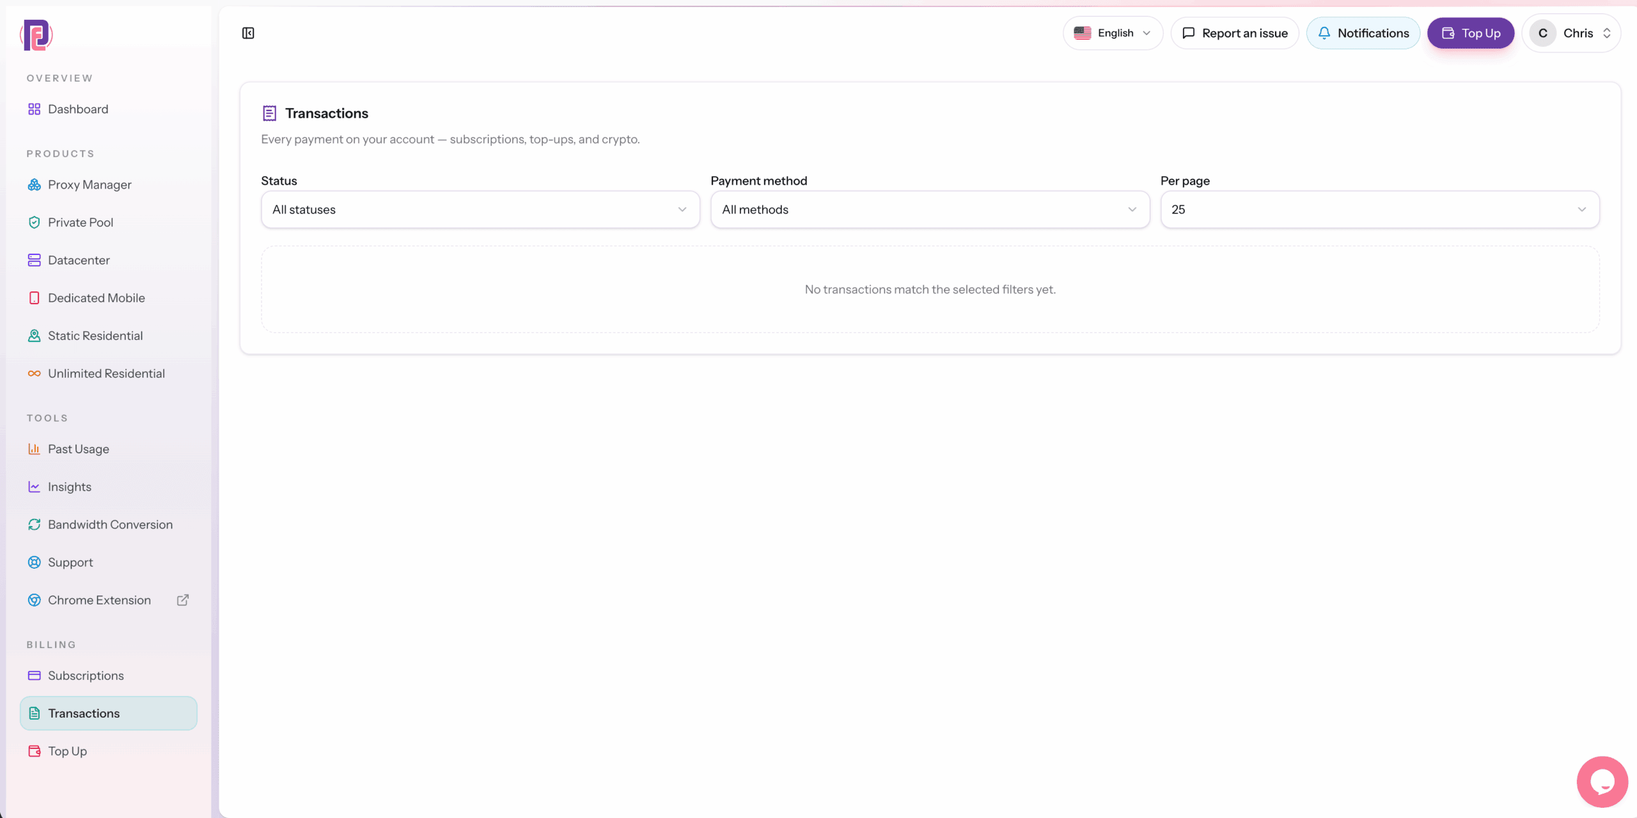Open Dedicated Mobile section
1637x818 pixels.
click(109, 298)
